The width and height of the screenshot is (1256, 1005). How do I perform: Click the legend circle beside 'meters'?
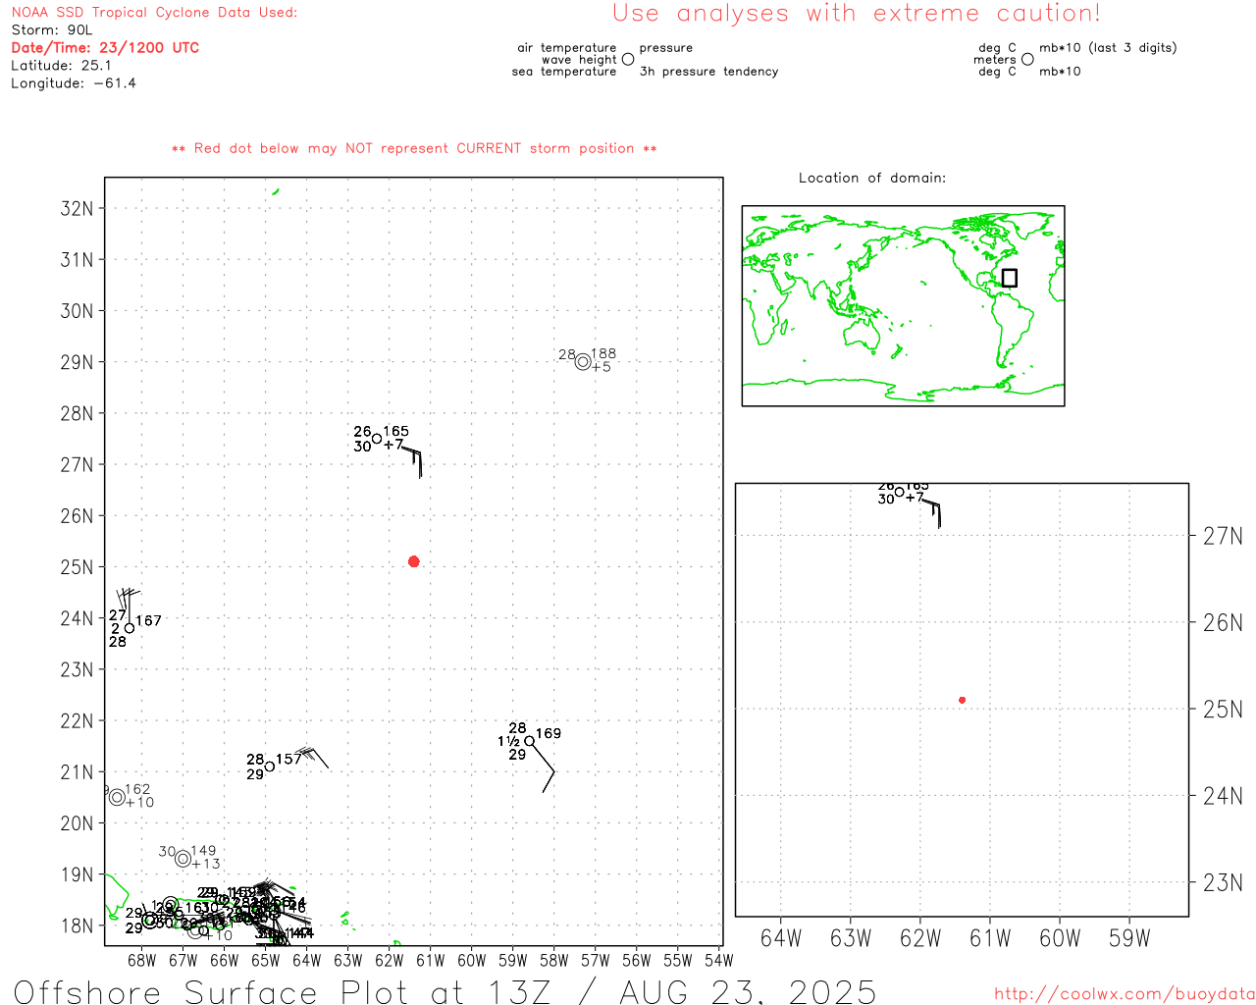click(x=1027, y=59)
